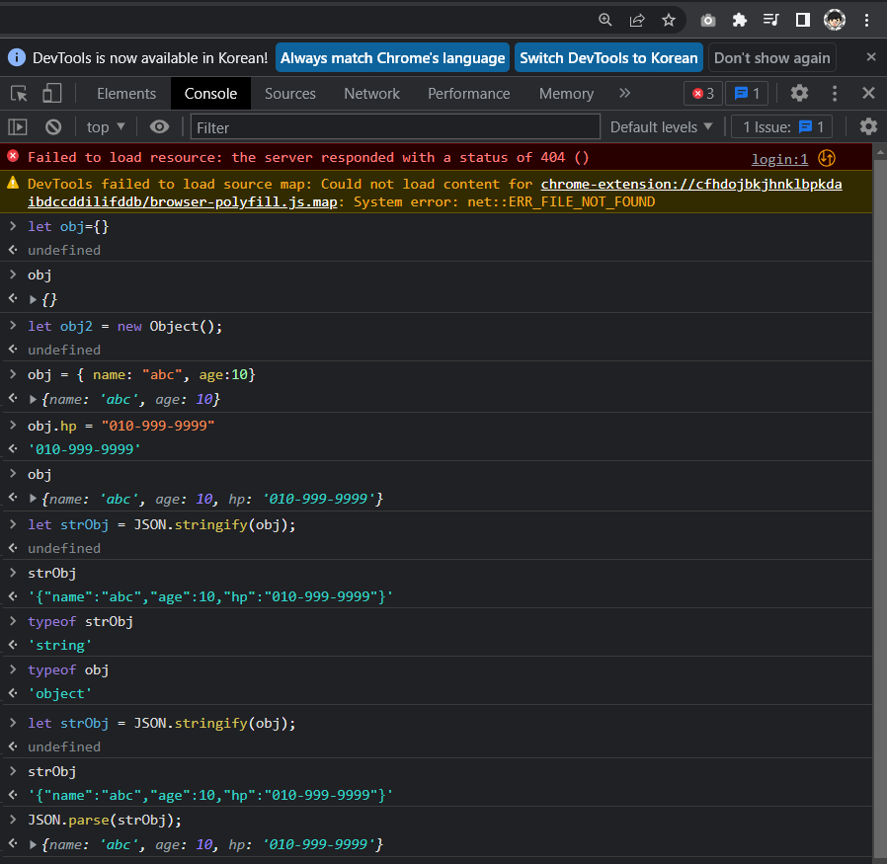Expand the JSON.parse result object

33,844
